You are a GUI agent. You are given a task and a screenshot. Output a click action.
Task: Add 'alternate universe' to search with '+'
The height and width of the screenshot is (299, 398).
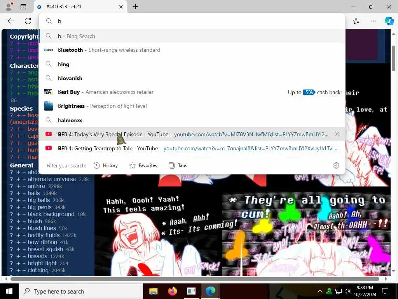click(18, 179)
